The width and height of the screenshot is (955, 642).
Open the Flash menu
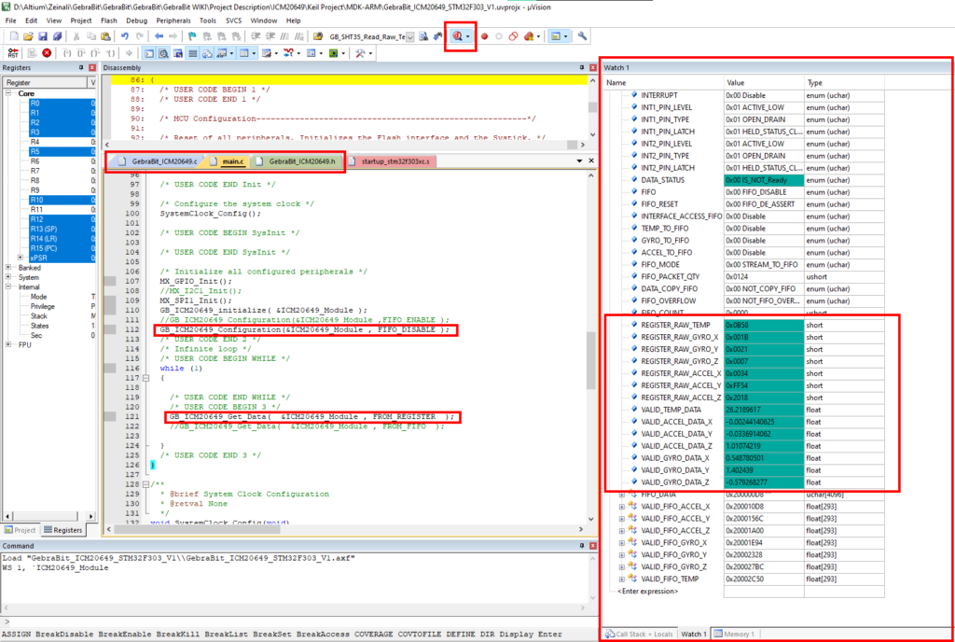(109, 21)
